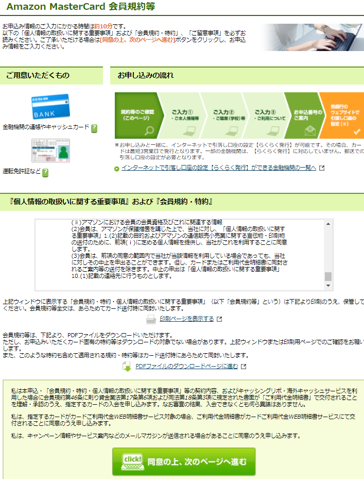Click the 'click!' keyboard icon on button
Image resolution: width=364 pixels, height=479 pixels.
click(132, 461)
